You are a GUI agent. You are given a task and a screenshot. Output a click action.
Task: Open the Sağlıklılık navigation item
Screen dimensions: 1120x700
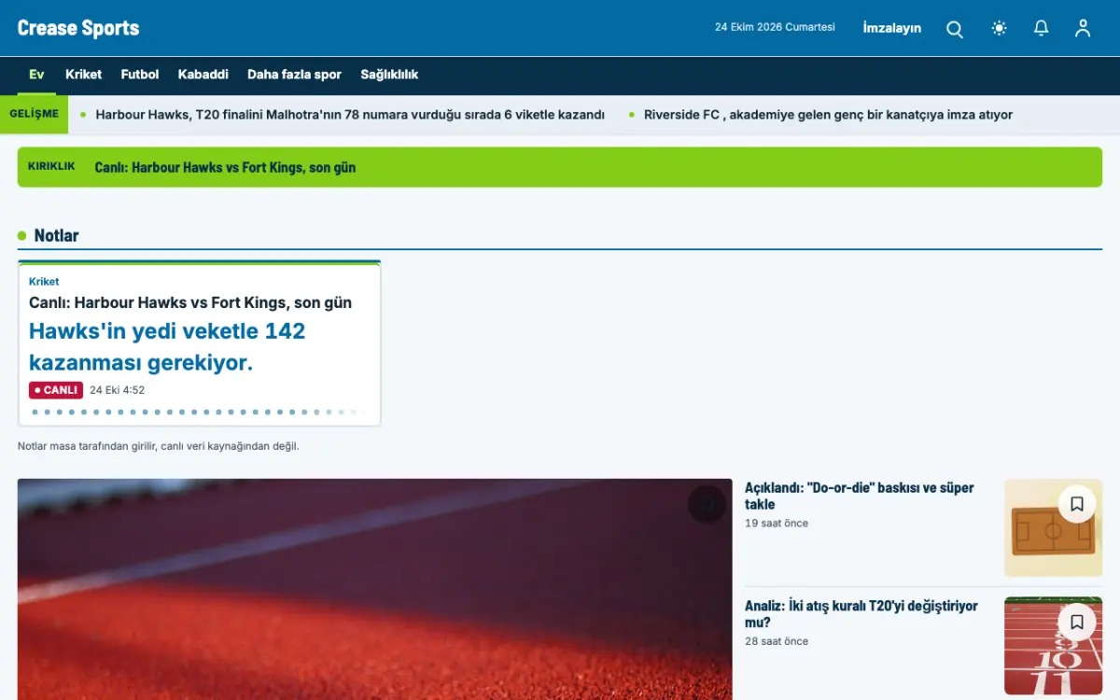click(x=389, y=75)
